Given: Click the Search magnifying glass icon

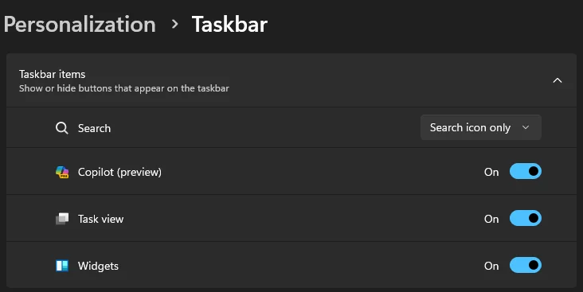Looking at the screenshot, I should coord(61,128).
